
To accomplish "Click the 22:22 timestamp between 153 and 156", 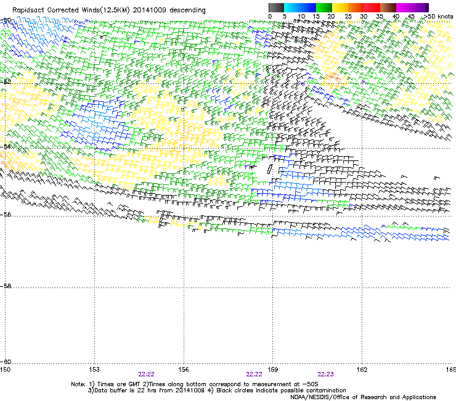I will pyautogui.click(x=146, y=374).
